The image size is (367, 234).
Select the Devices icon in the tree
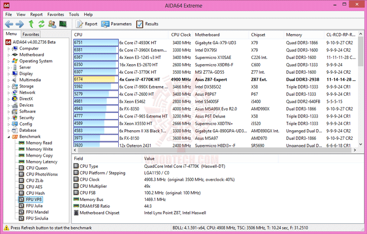pos(15,105)
